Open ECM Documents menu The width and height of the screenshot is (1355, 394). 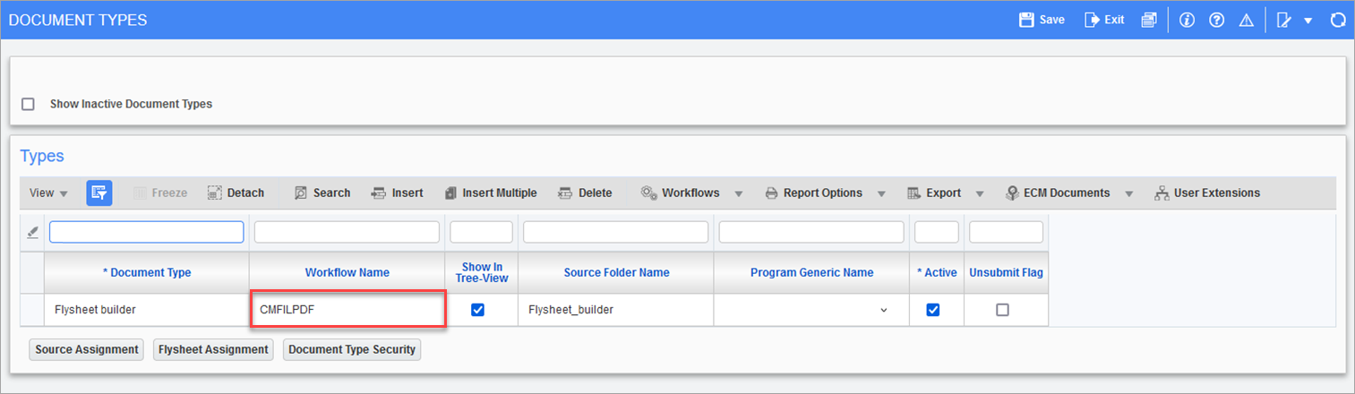click(x=1058, y=193)
